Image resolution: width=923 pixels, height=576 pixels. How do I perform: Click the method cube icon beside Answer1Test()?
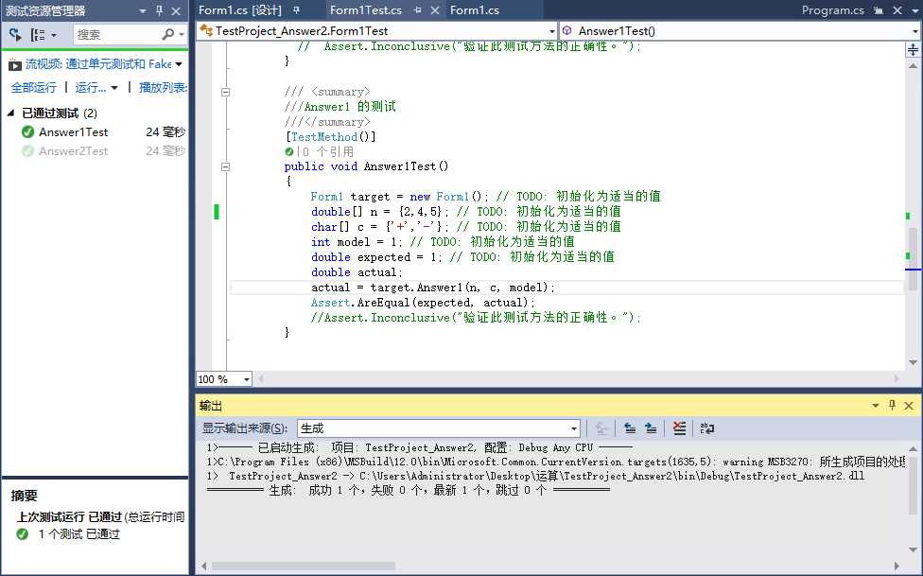566,30
